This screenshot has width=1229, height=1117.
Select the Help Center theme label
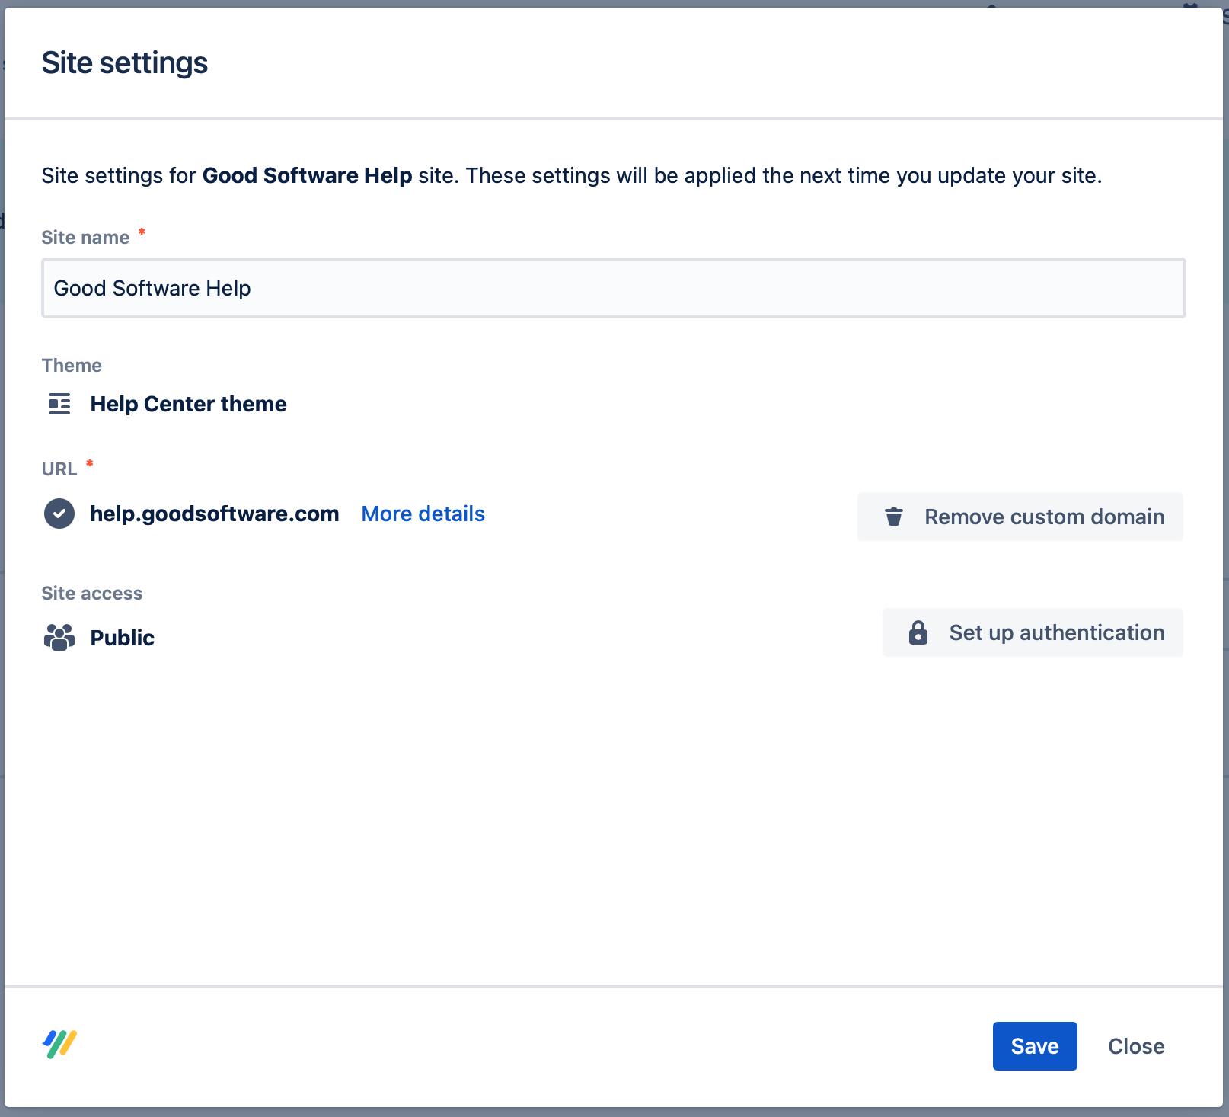pos(188,404)
